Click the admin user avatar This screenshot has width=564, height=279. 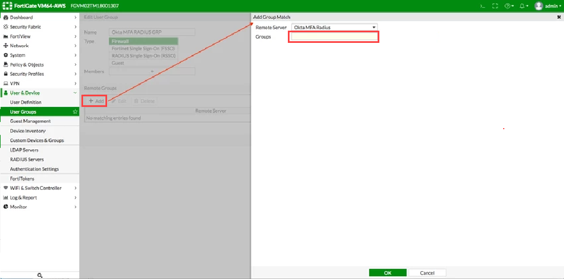[x=538, y=6]
